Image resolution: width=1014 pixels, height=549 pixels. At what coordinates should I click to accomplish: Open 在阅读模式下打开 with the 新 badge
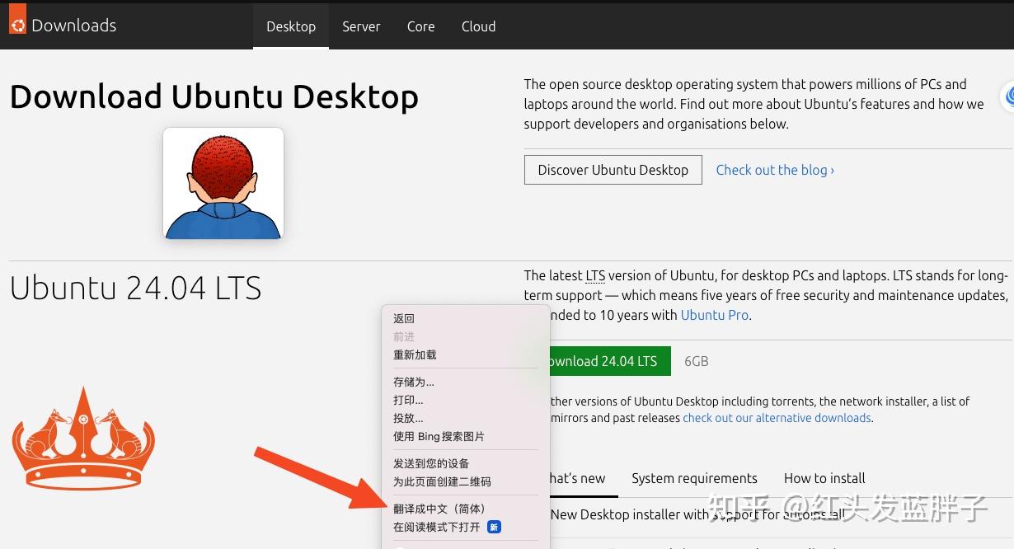(x=436, y=527)
